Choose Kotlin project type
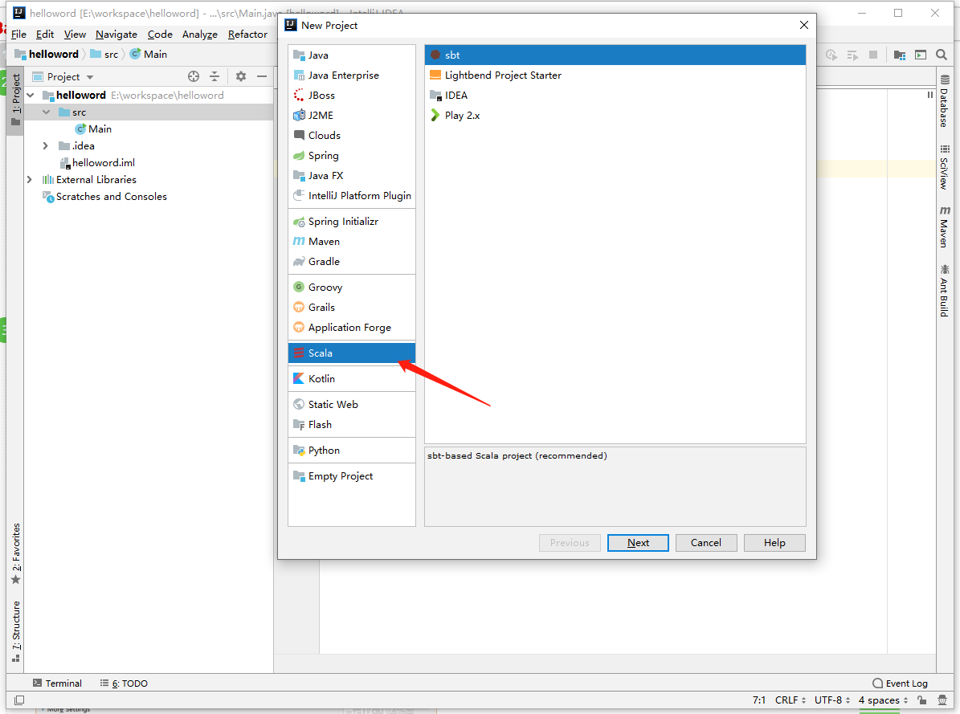 coord(351,379)
